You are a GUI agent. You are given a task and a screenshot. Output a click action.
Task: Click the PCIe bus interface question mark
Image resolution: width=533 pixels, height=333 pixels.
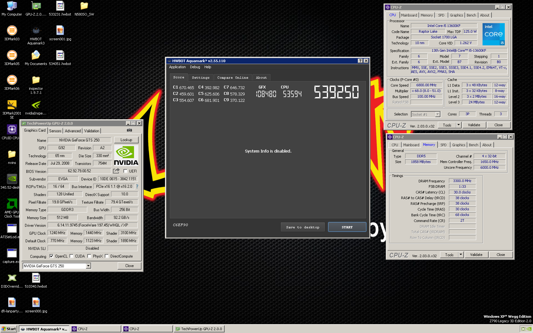[137, 186]
